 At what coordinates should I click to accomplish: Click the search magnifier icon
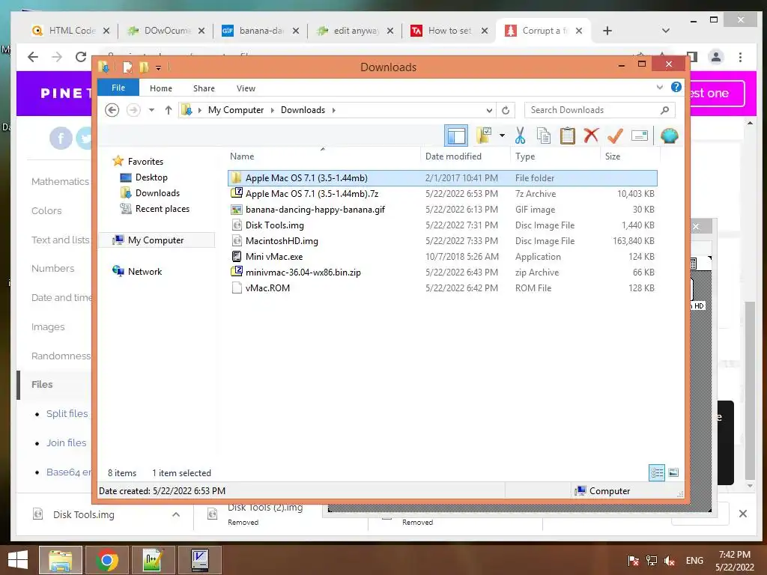coord(664,110)
